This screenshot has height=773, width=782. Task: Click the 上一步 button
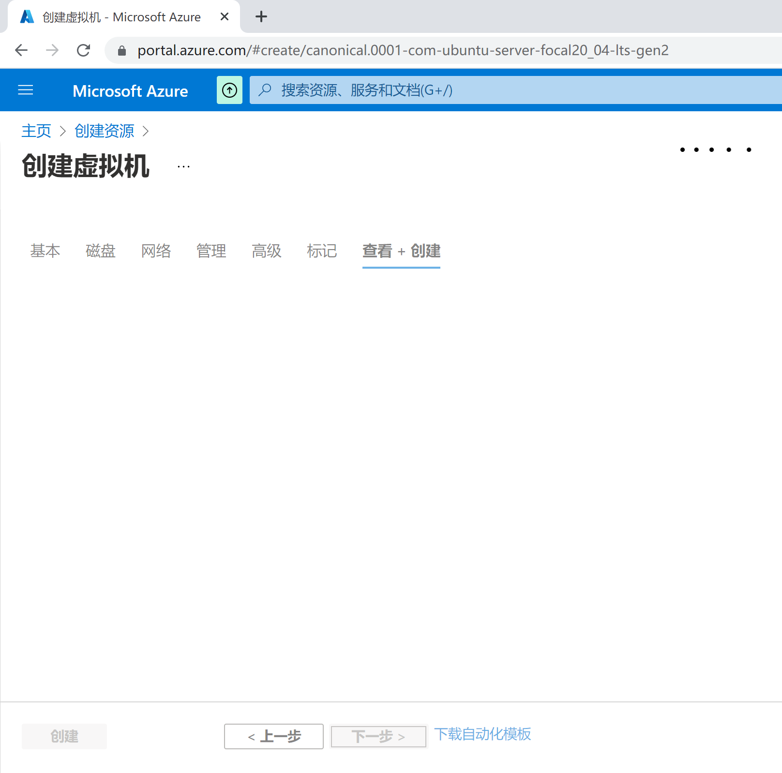(273, 736)
